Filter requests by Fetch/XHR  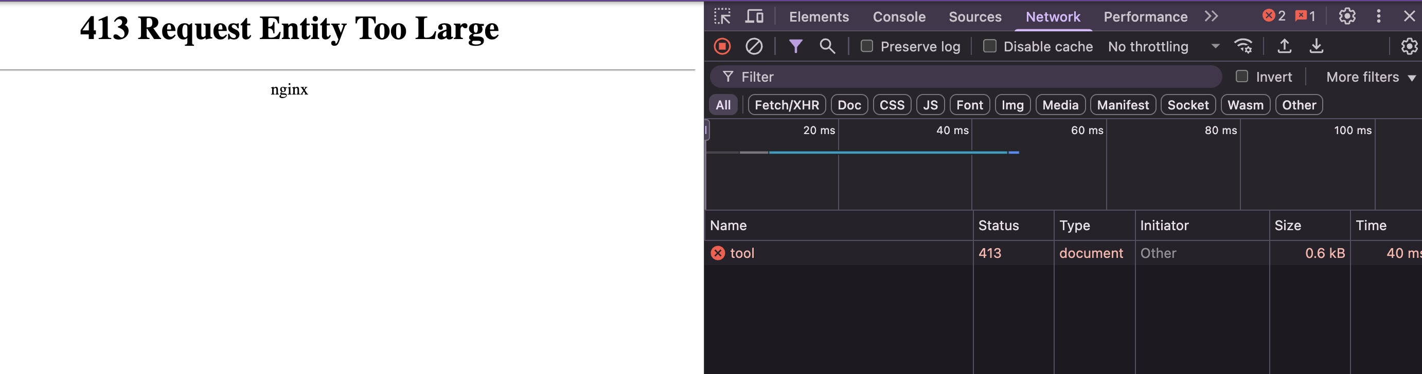787,105
